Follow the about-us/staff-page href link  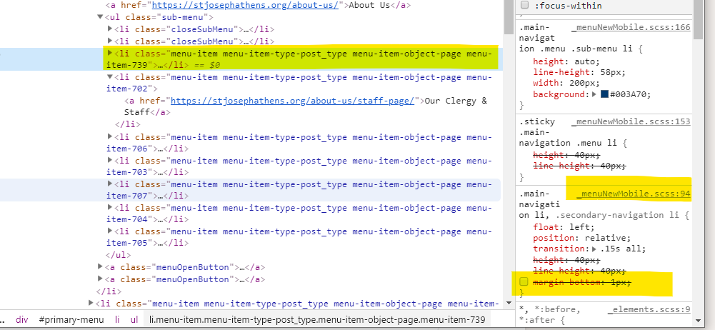click(292, 101)
